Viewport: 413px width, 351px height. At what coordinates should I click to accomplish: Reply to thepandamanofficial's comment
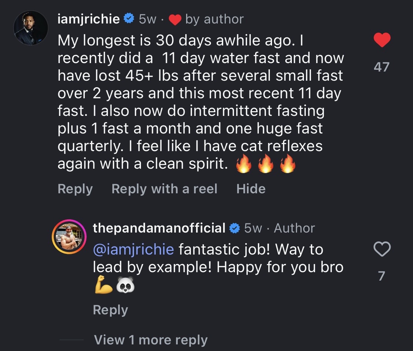110,310
